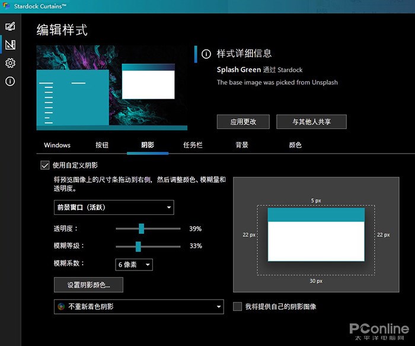Open the about info sidebar icon

pos(10,81)
